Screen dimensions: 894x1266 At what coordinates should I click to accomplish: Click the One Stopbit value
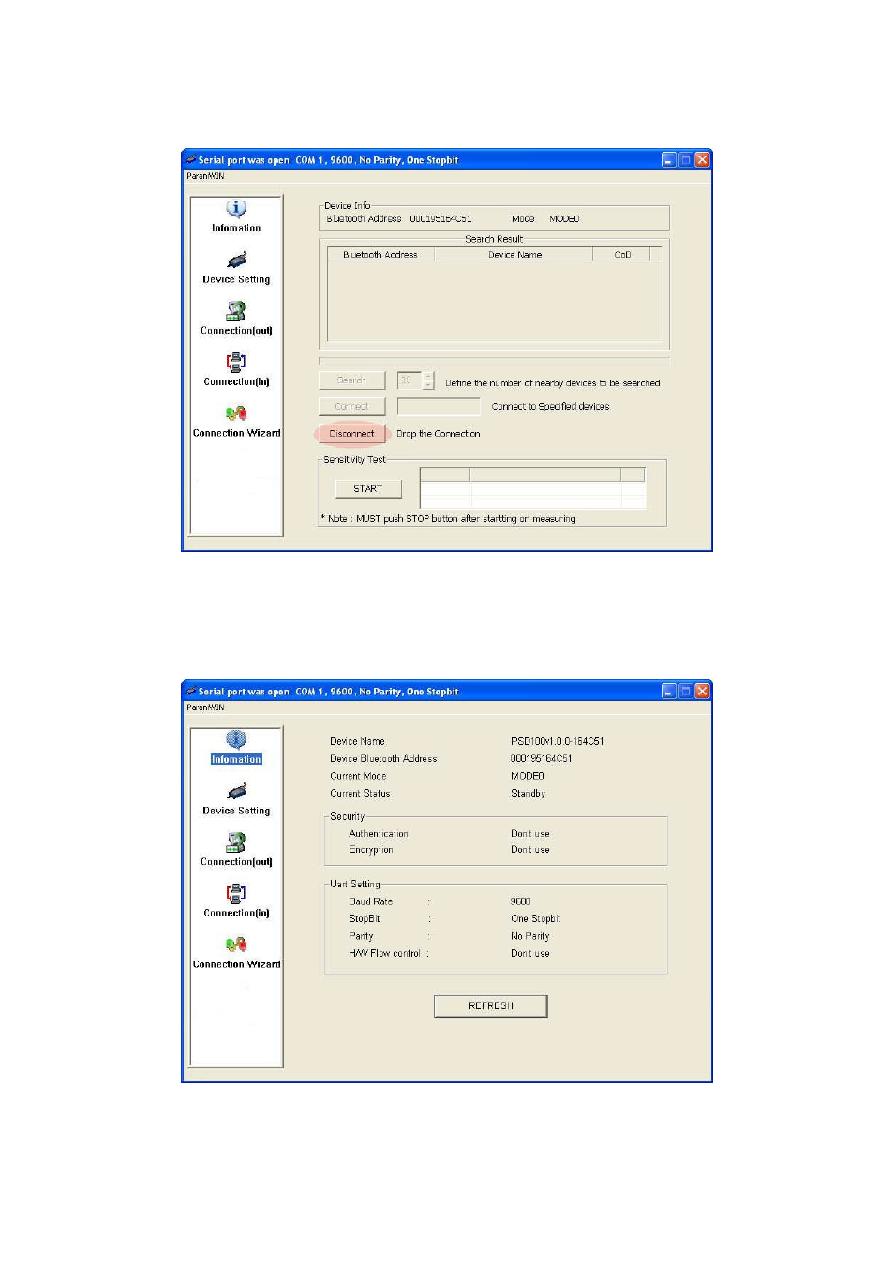[536, 919]
